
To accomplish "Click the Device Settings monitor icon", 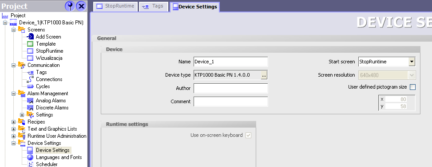I will point(30,150).
